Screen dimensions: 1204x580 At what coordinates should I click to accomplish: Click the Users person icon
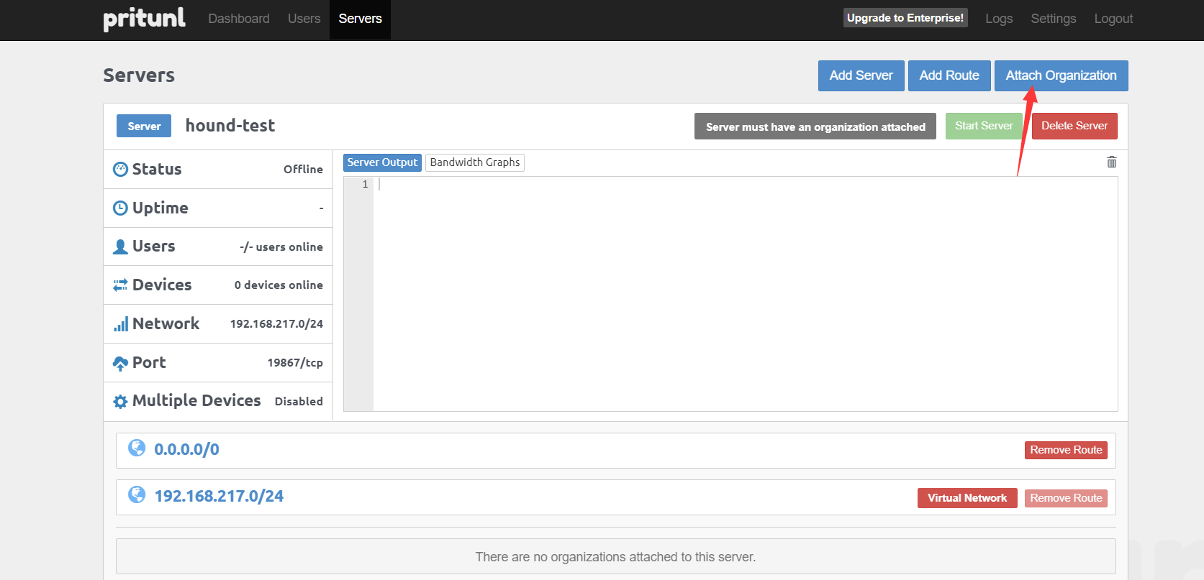[x=120, y=247]
